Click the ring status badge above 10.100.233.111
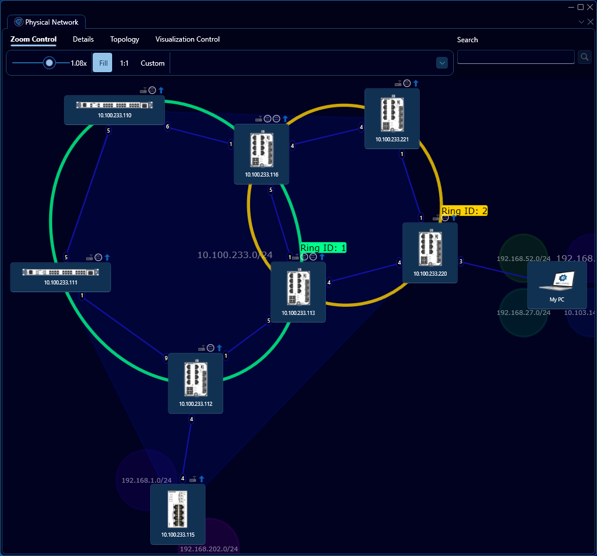 coord(98,257)
